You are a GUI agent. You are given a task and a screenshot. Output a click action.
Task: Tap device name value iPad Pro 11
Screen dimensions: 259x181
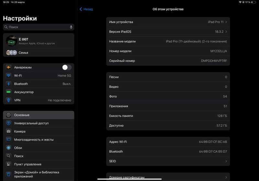[216, 22]
